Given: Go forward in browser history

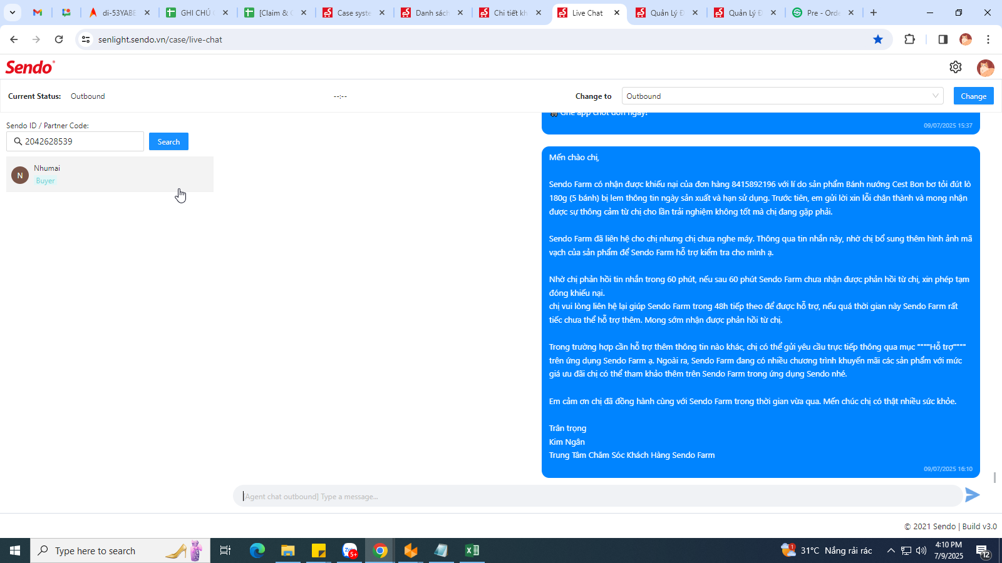Looking at the screenshot, I should click(36, 39).
